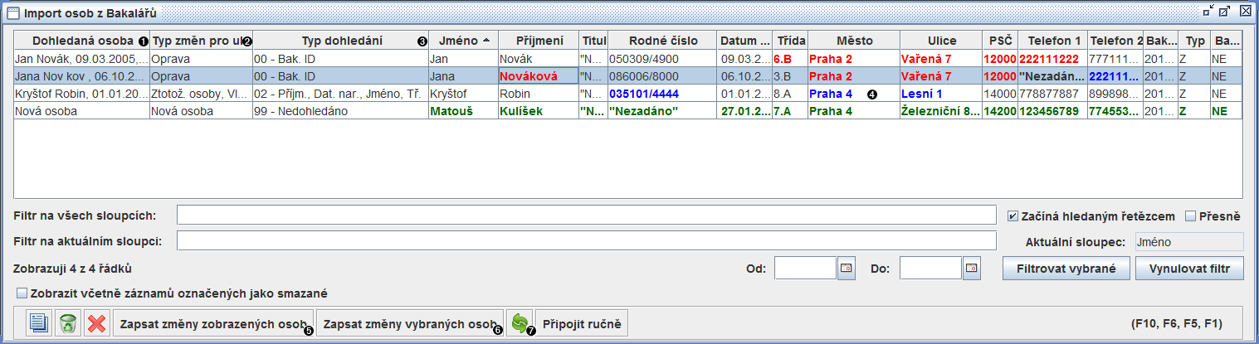The width and height of the screenshot is (1259, 344).
Task: Sort by Příjmení column header
Action: point(539,41)
